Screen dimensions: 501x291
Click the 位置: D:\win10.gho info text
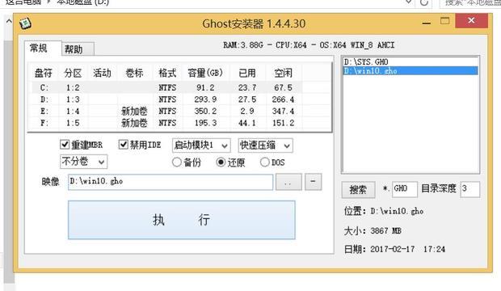click(x=384, y=211)
